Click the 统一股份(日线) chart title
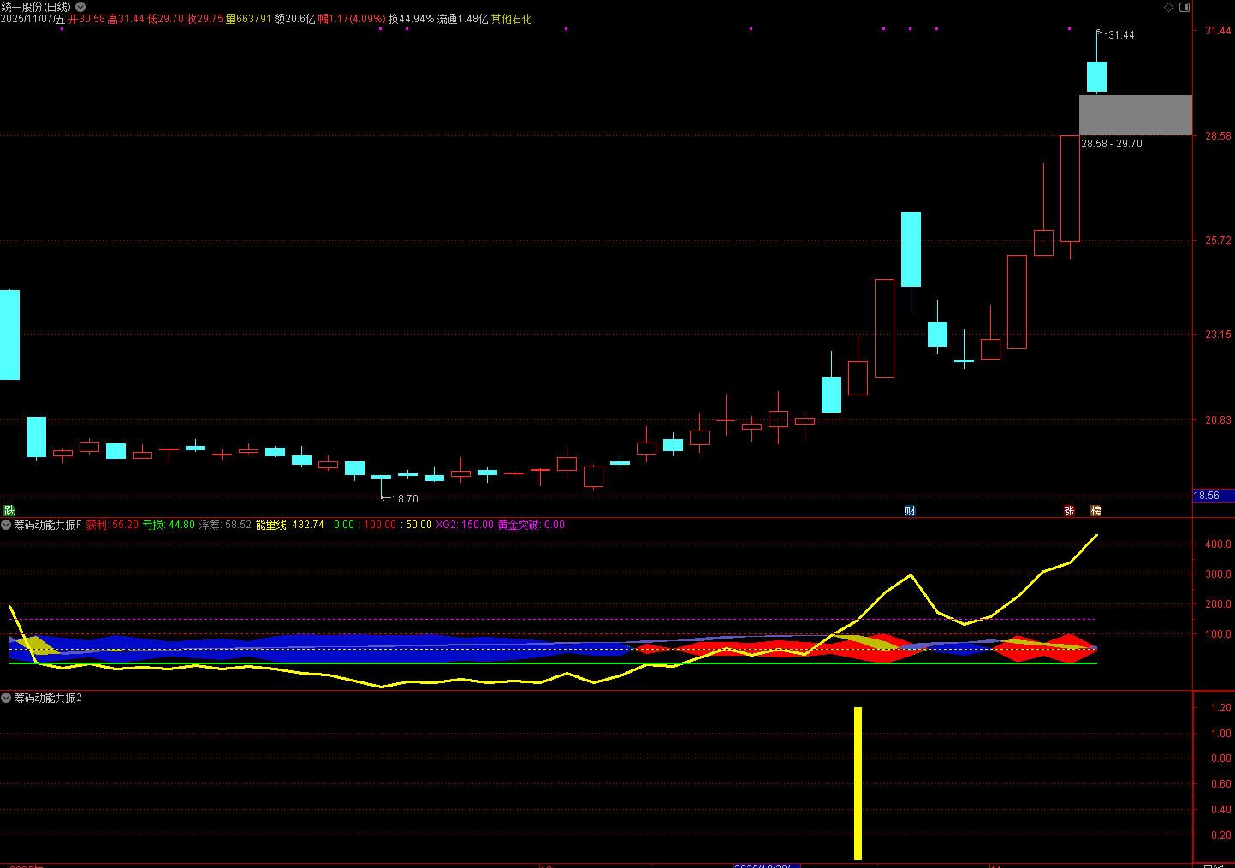The height and width of the screenshot is (868, 1235). point(36,7)
